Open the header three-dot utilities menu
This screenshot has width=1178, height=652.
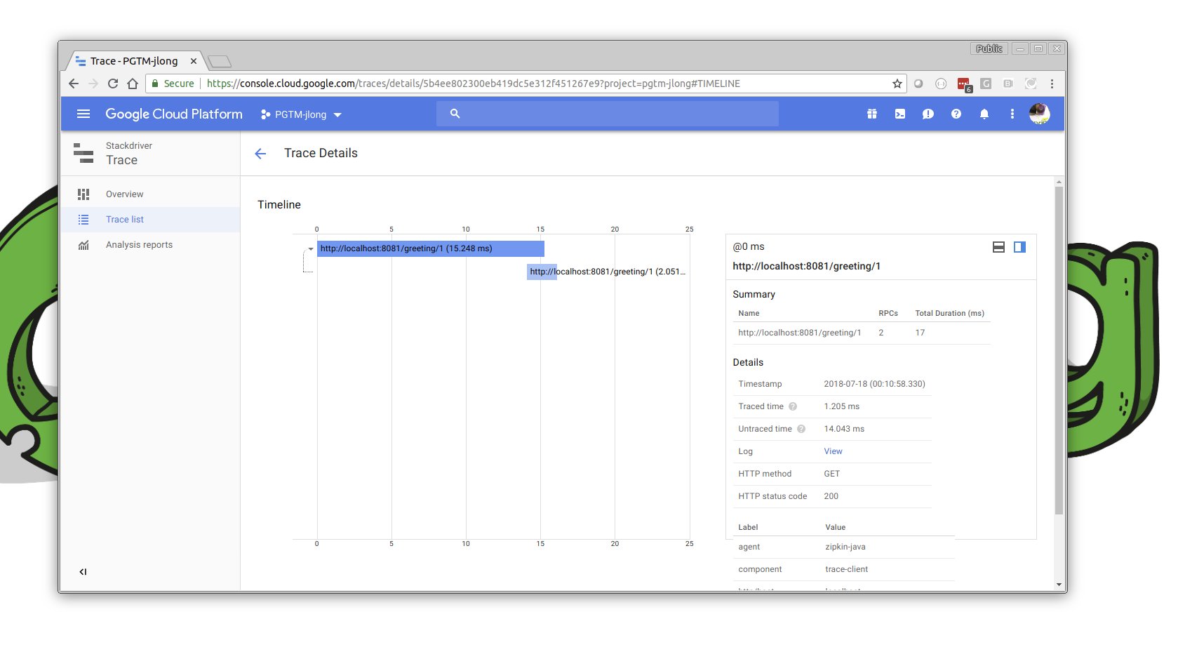(1012, 114)
